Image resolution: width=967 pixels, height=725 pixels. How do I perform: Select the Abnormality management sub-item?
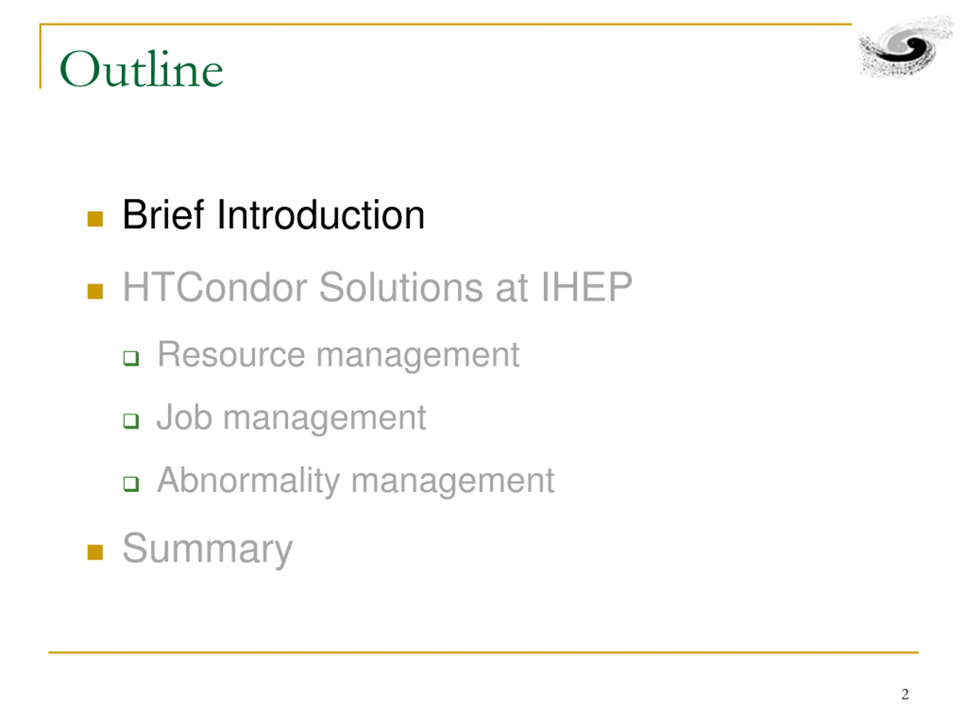pyautogui.click(x=356, y=481)
